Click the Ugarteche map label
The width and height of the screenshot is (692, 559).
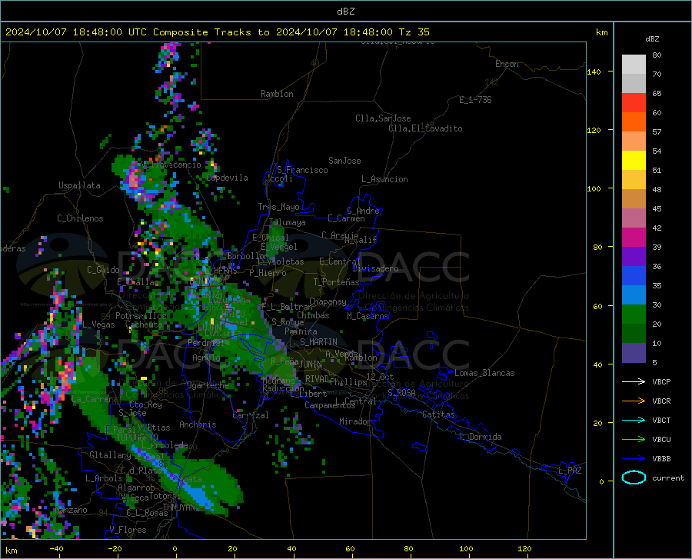[208, 385]
